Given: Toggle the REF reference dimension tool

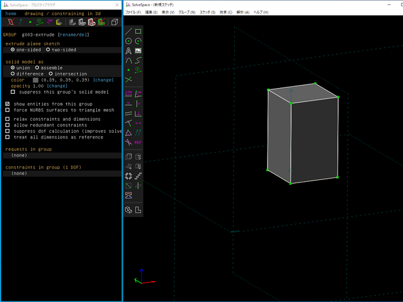Looking at the screenshot, I should tap(138, 142).
